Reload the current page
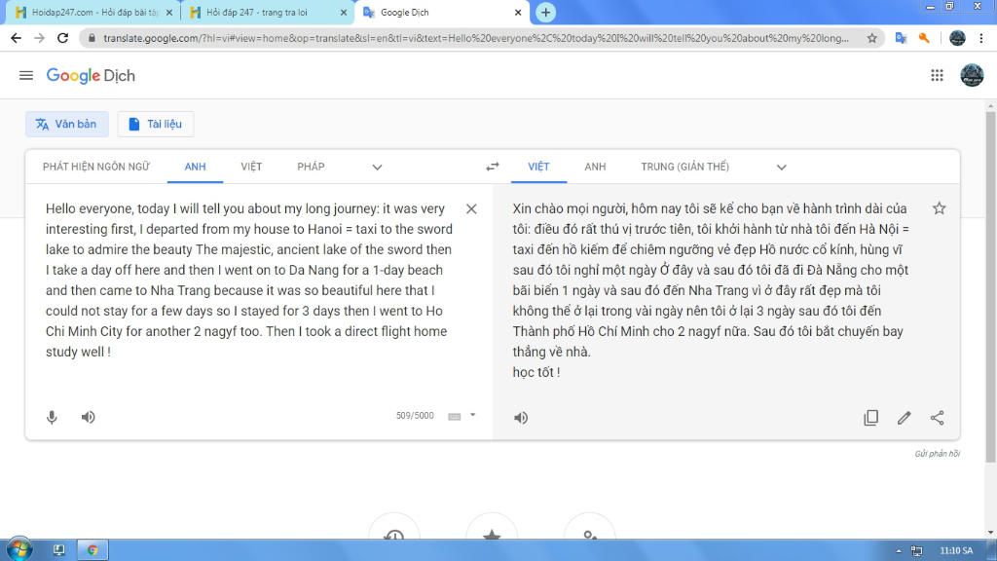The image size is (997, 561). point(62,38)
